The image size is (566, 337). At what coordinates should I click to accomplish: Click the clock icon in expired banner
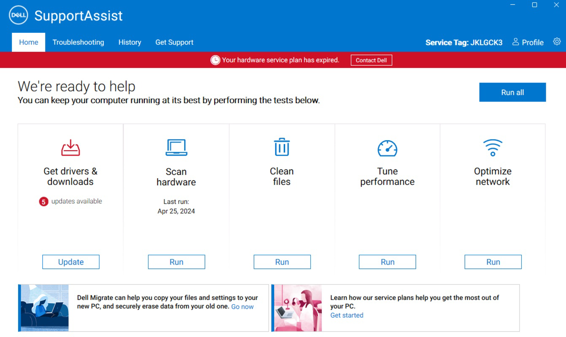point(215,60)
